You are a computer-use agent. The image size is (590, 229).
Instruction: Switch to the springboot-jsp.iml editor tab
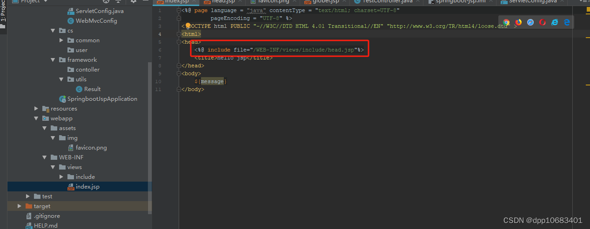(x=460, y=2)
